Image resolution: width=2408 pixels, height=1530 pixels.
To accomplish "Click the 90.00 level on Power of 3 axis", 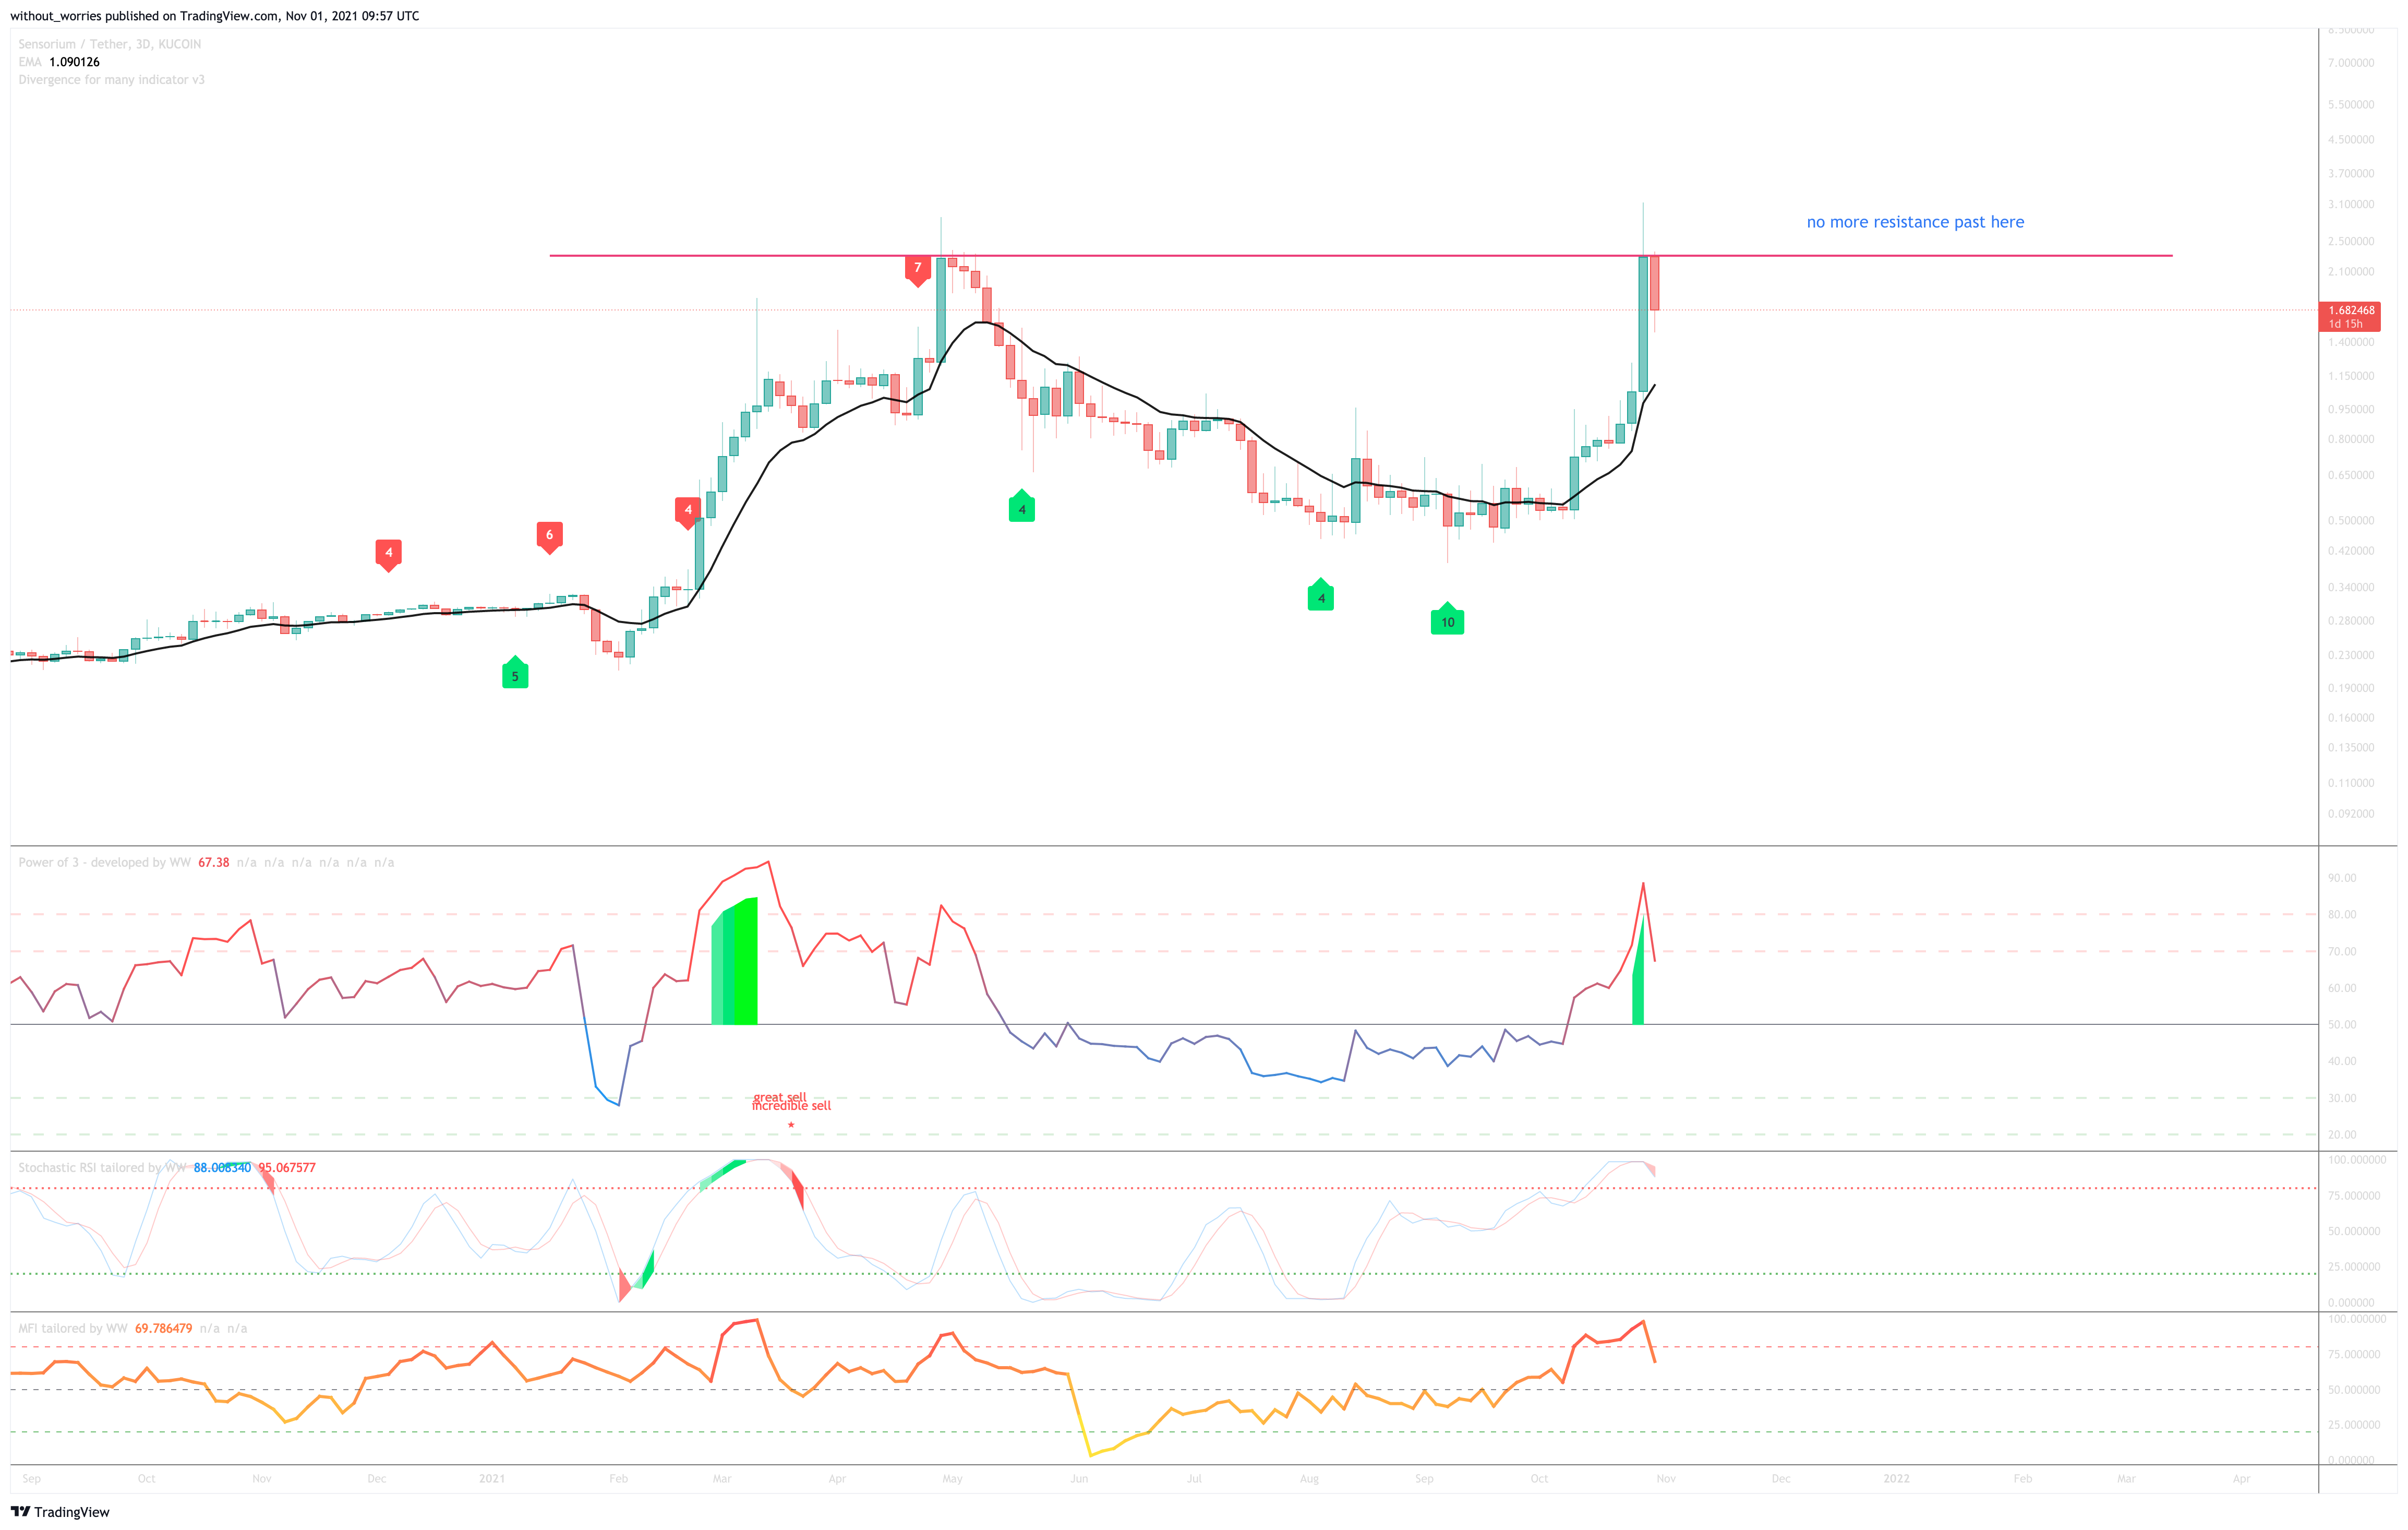I will [2342, 878].
